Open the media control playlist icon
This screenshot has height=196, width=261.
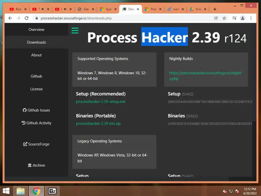pyautogui.click(x=234, y=18)
